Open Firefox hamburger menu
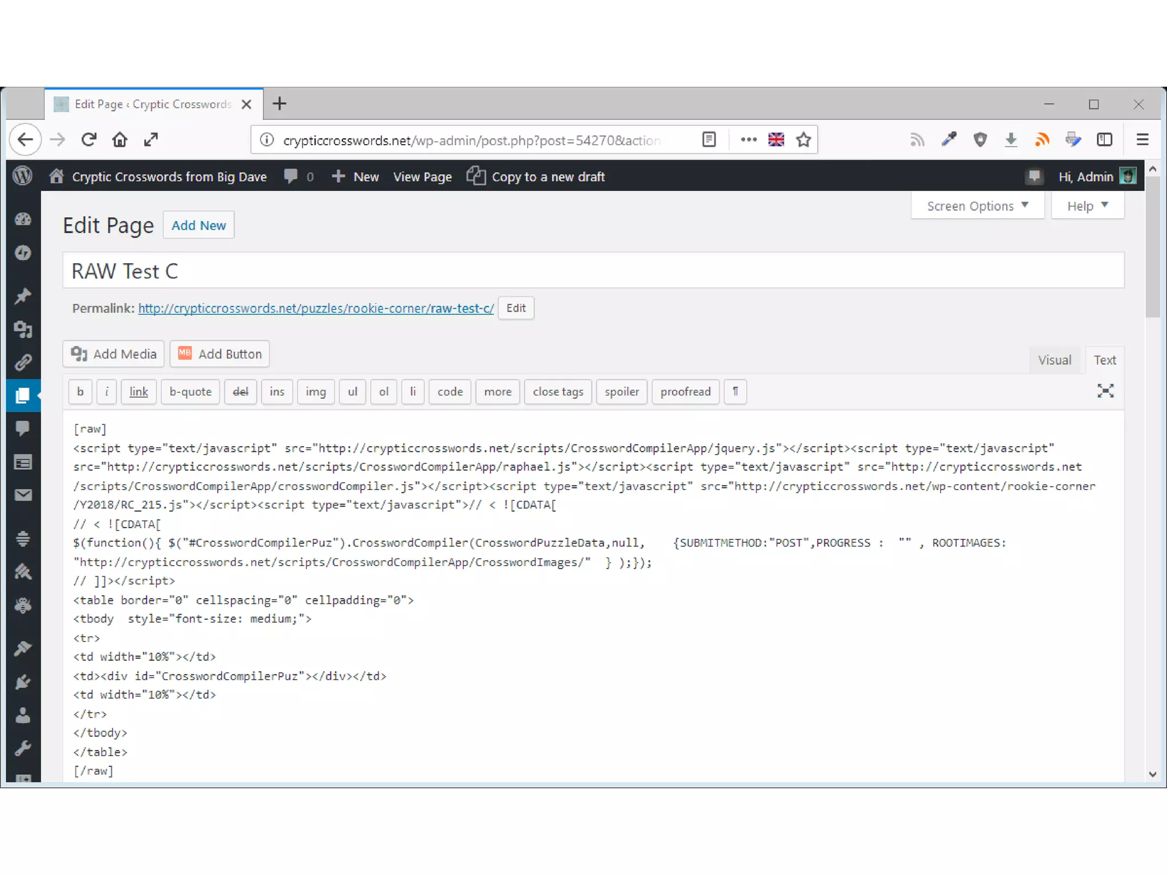 [x=1142, y=140]
